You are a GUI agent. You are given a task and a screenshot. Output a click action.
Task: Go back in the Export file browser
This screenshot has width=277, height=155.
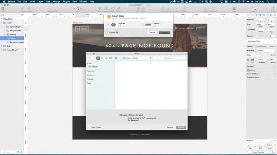(x=89, y=58)
